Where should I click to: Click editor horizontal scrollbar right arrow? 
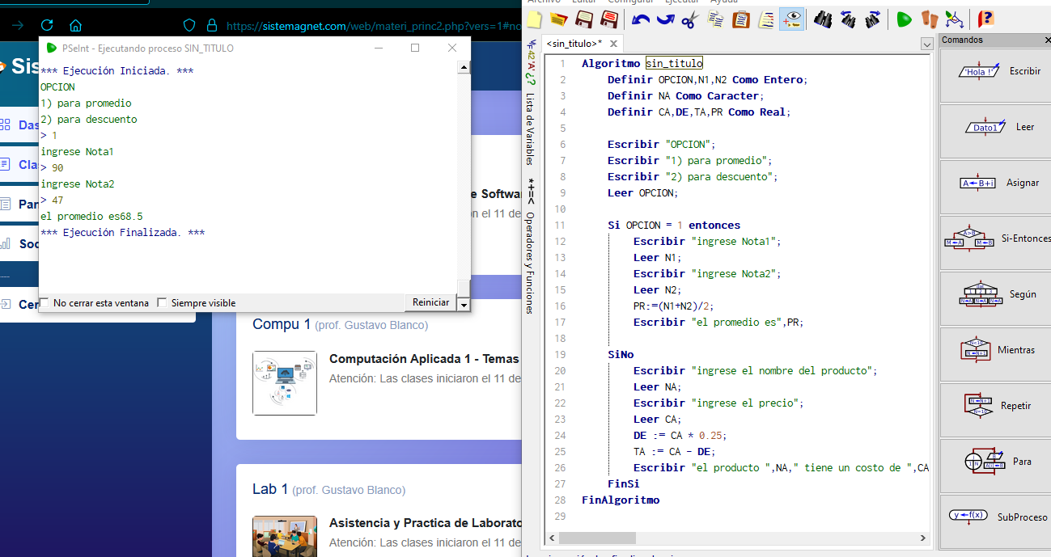pos(923,538)
